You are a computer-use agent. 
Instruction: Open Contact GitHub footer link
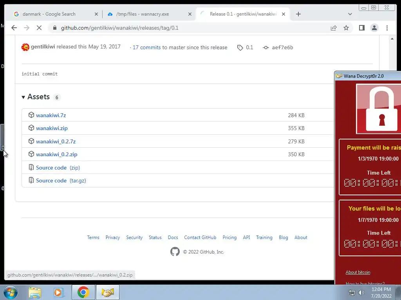[x=200, y=237]
